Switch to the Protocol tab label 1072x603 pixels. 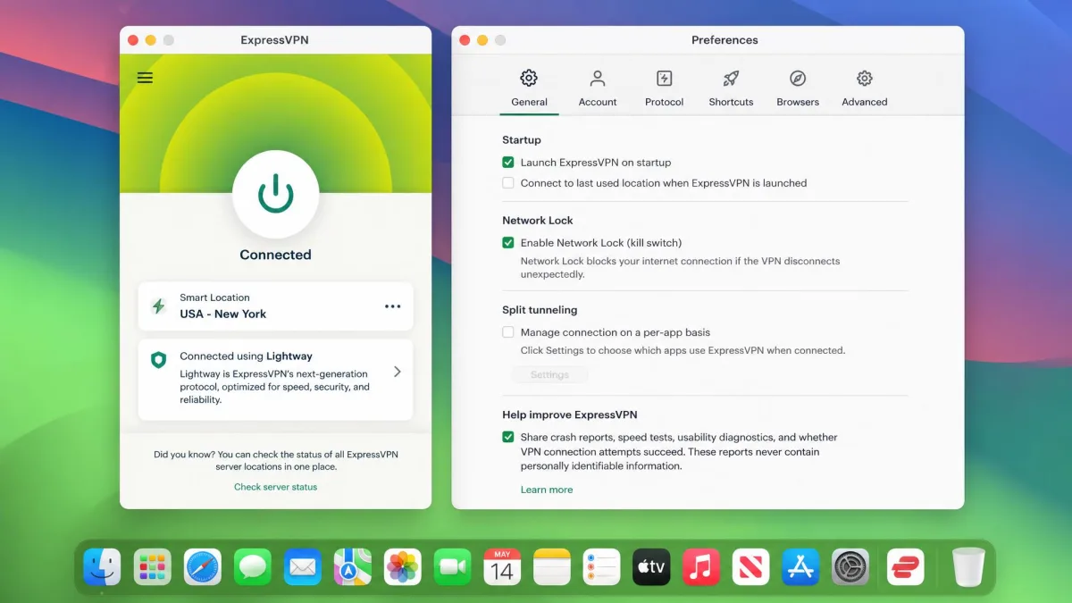(x=664, y=102)
